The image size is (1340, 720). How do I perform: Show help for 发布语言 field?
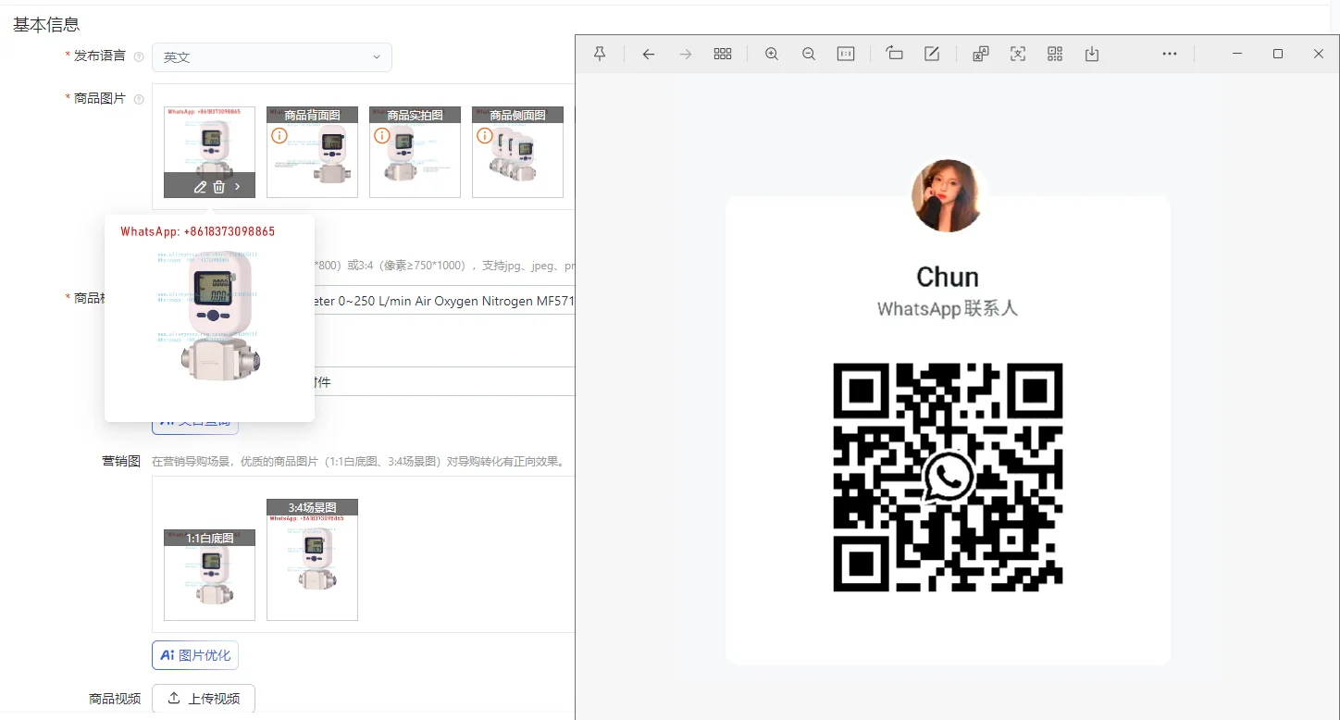coord(139,56)
